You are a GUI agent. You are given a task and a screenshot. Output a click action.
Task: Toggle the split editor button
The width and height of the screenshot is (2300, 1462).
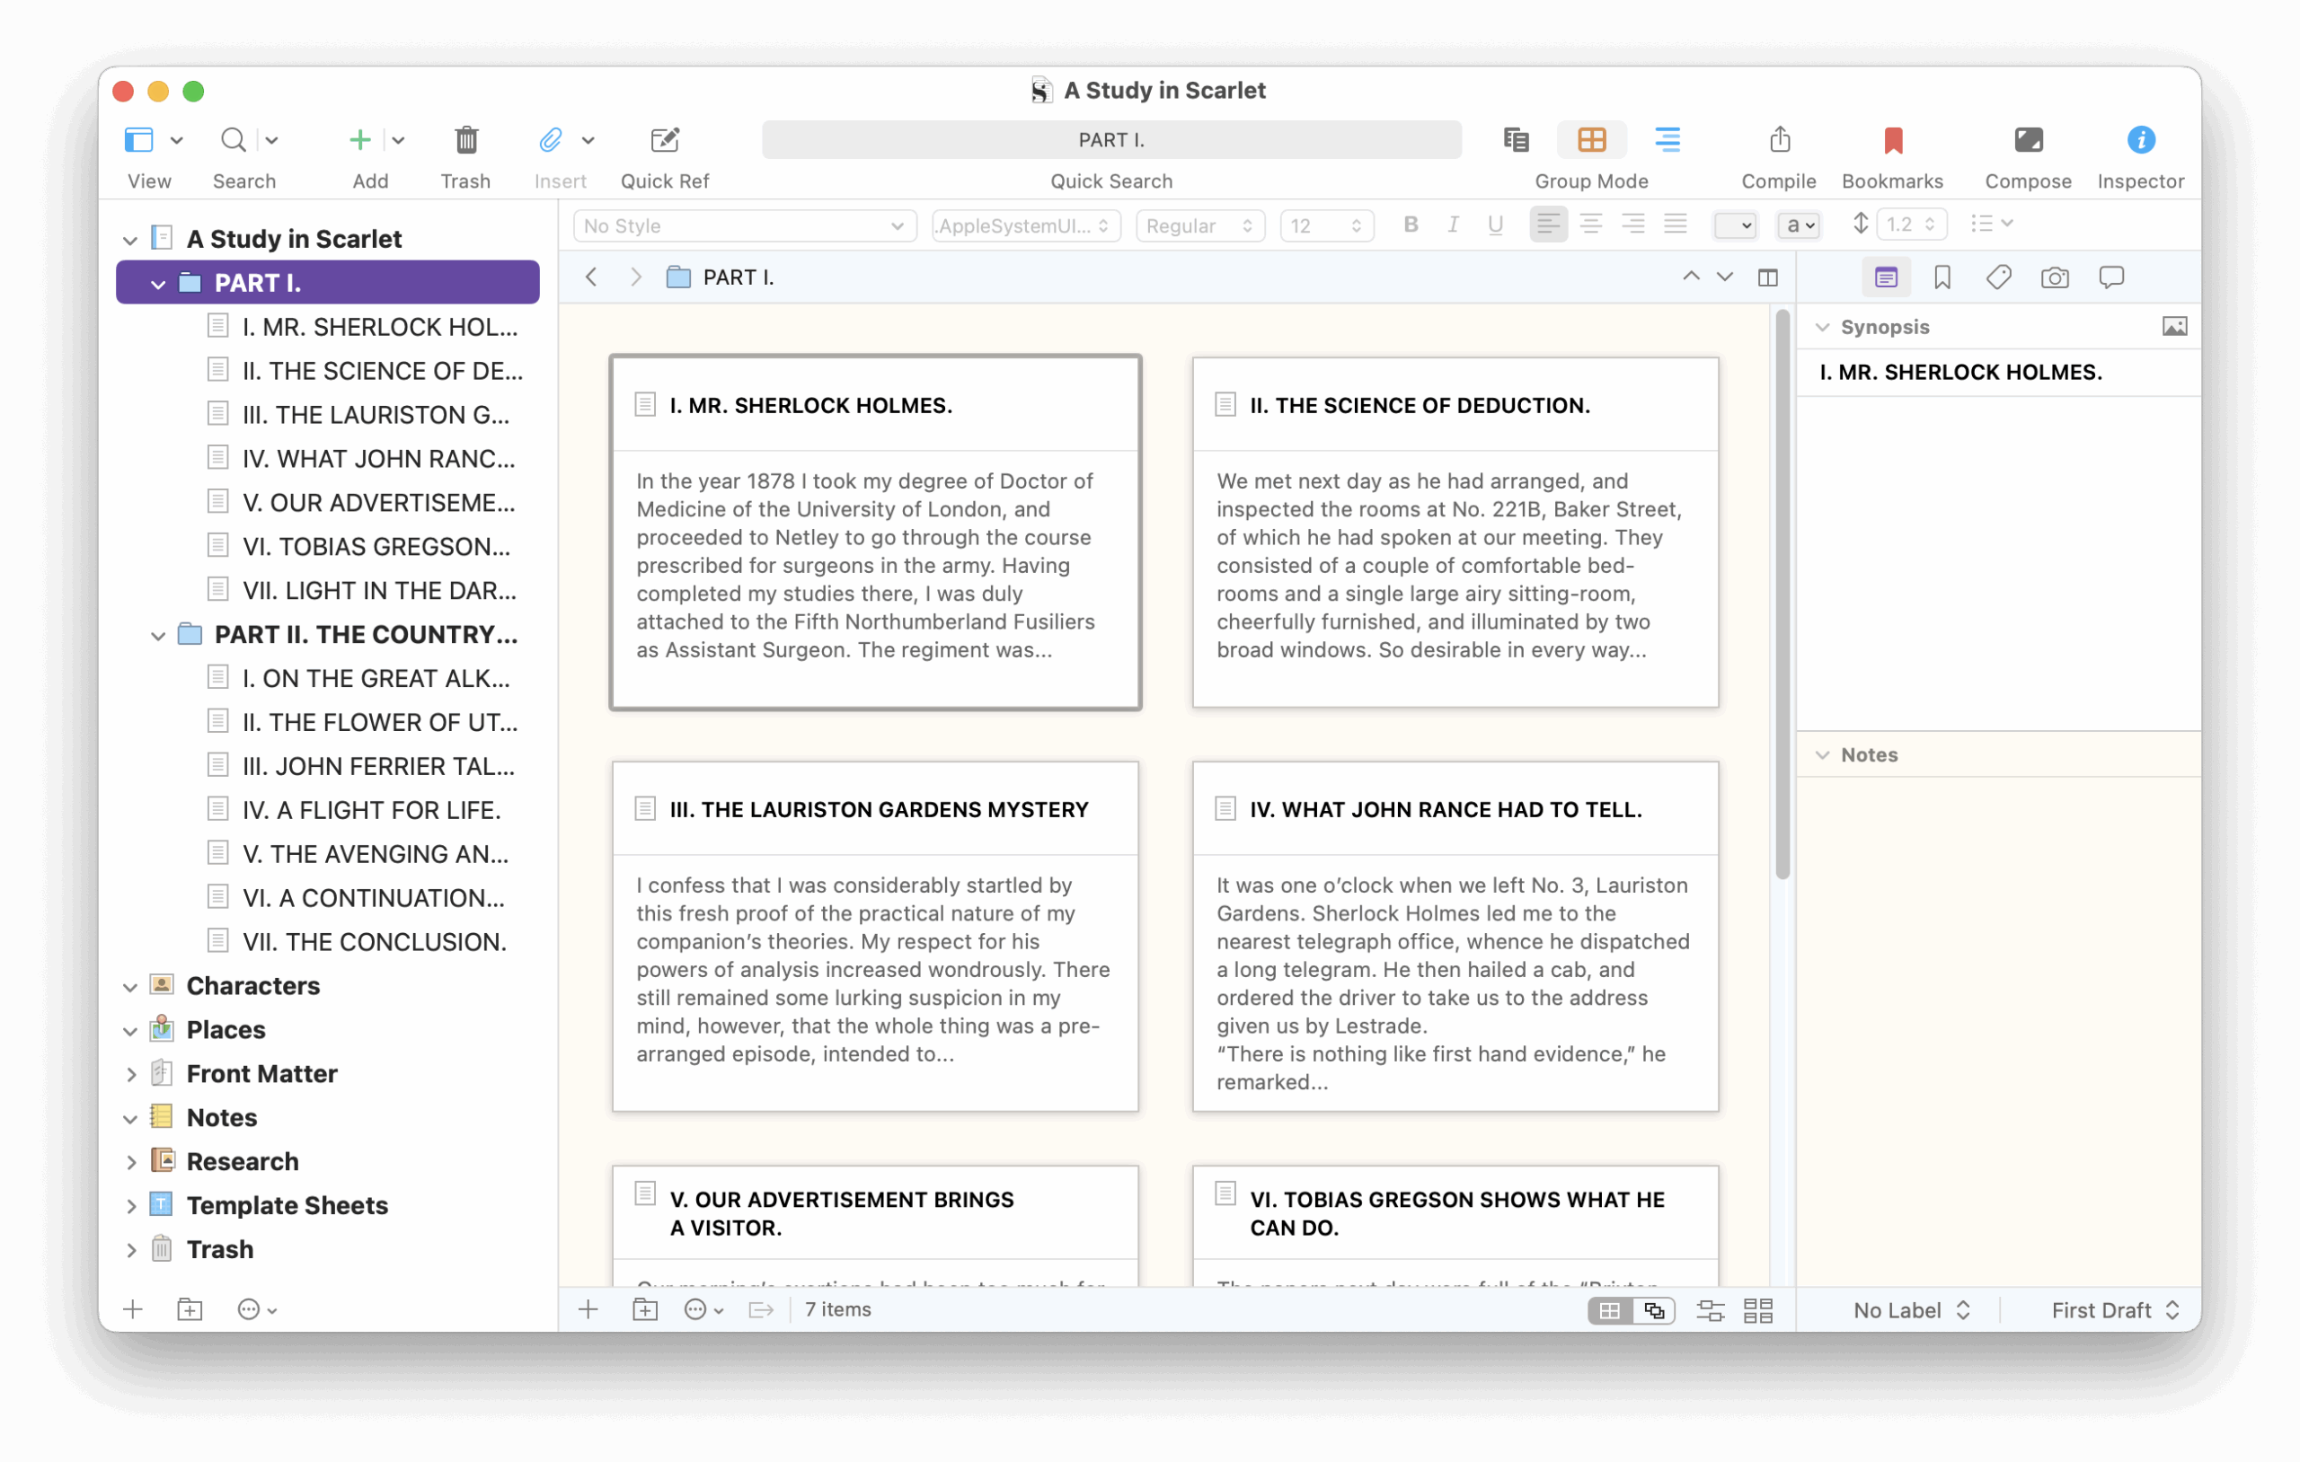click(x=1768, y=277)
